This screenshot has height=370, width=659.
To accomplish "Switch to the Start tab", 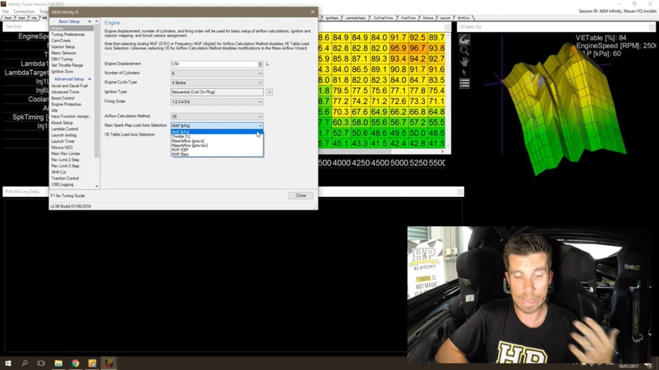I will coord(21,18).
